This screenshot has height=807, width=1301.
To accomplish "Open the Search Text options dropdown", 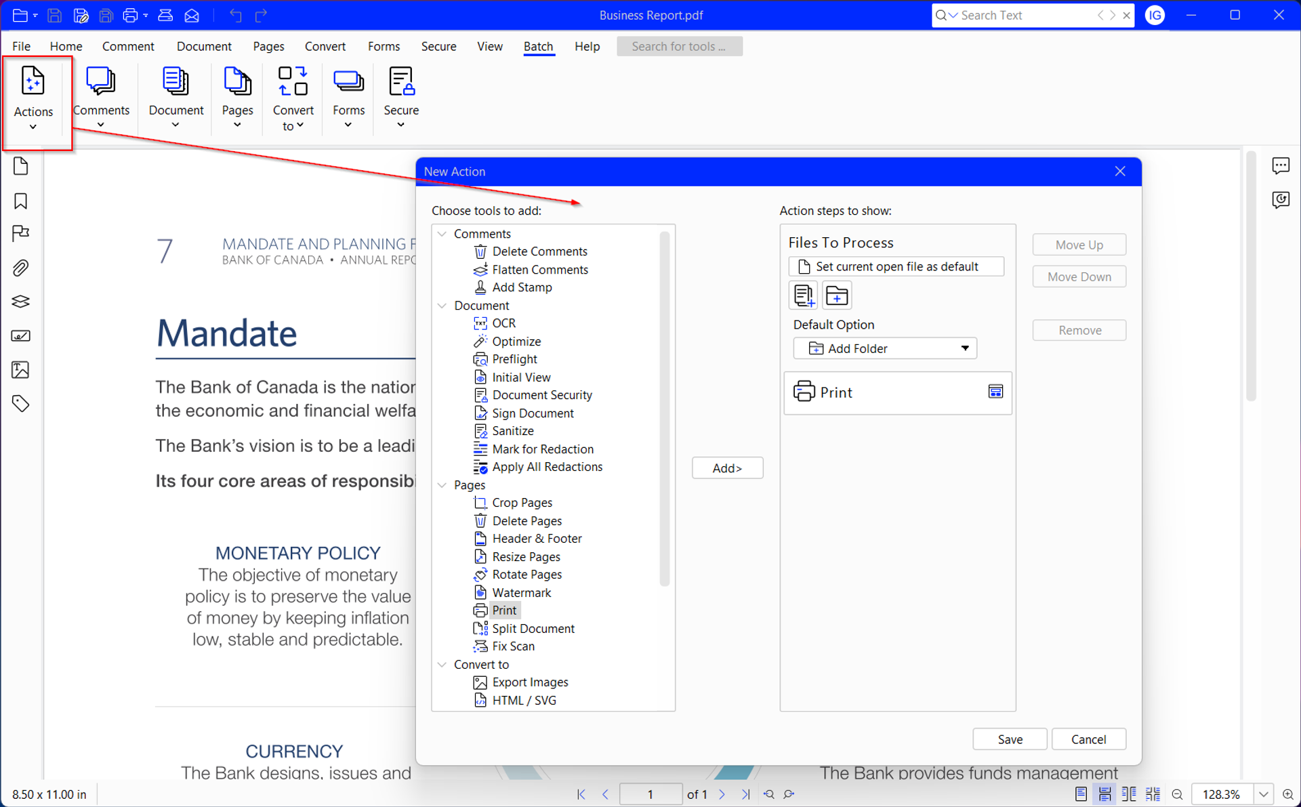I will (953, 15).
